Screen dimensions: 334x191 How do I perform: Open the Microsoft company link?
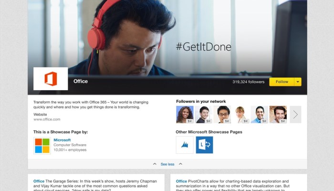pyautogui.click(x=62, y=140)
